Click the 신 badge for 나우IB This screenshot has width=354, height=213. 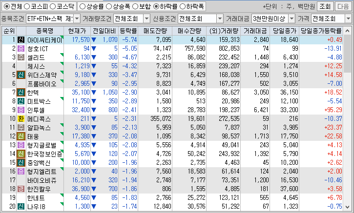21,207
